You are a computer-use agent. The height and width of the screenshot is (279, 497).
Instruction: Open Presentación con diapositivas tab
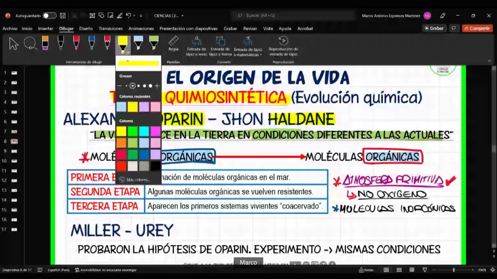click(x=188, y=28)
